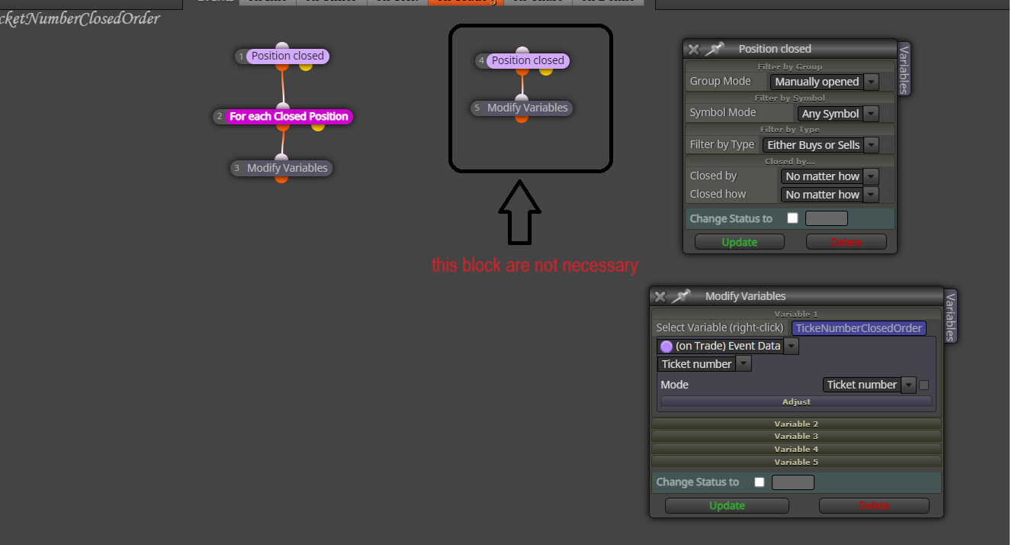Image resolution: width=1012 pixels, height=545 pixels.
Task: Click orange output connector of block 5 Modify Variables
Action: tap(522, 118)
